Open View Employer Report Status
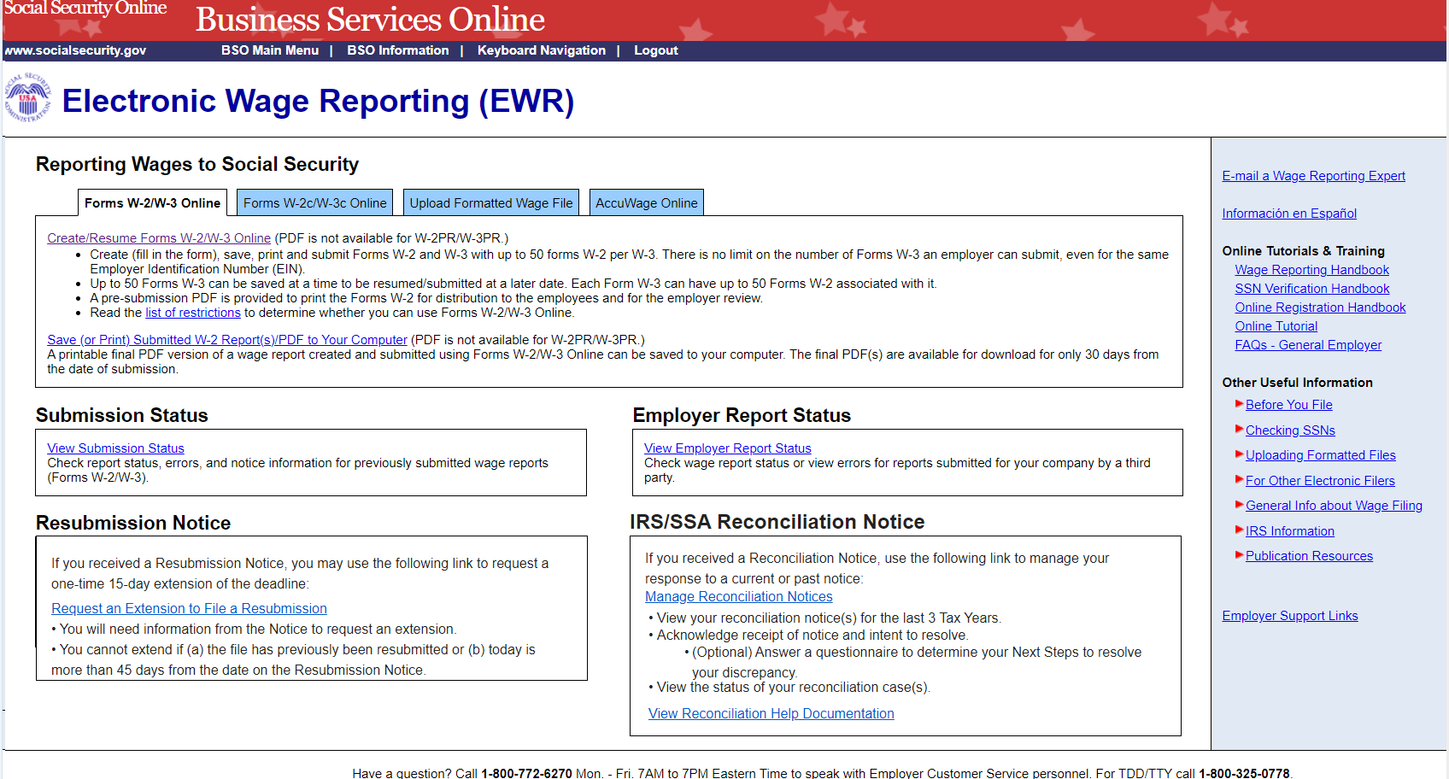Screen dimensions: 1449x779 coord(727,448)
